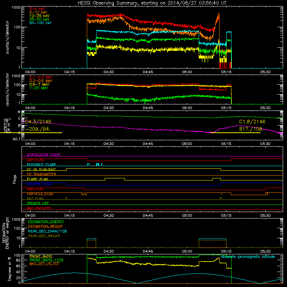Select the 'GOES15' axis label
The height and width of the screenshot is (287, 287).
coord(5,125)
